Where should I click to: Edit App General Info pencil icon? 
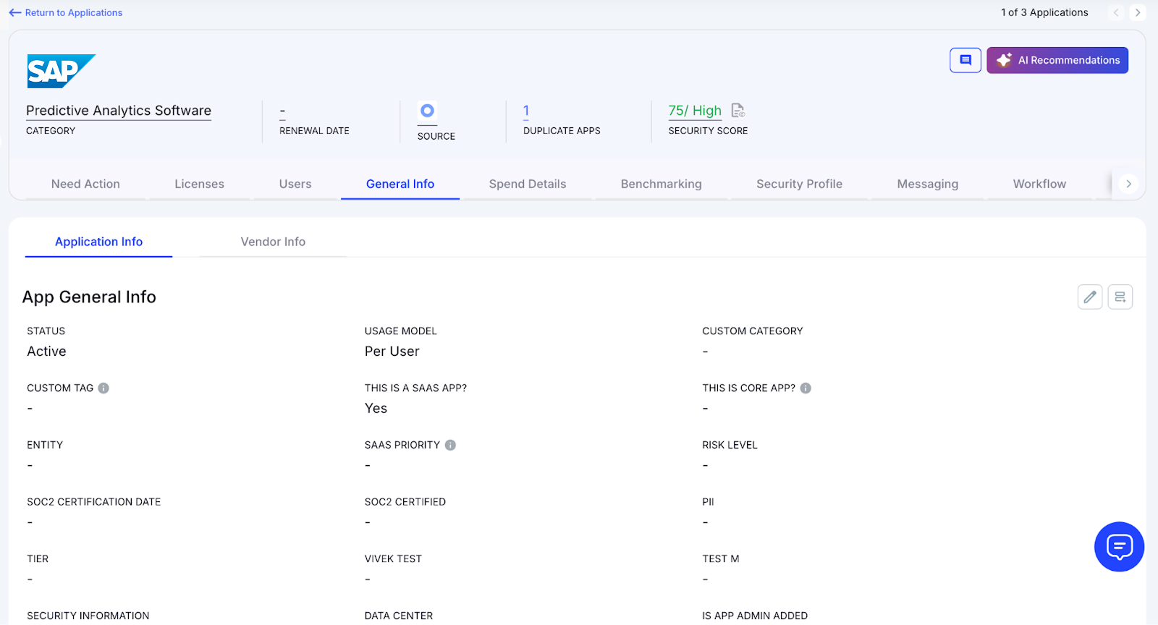coord(1090,297)
